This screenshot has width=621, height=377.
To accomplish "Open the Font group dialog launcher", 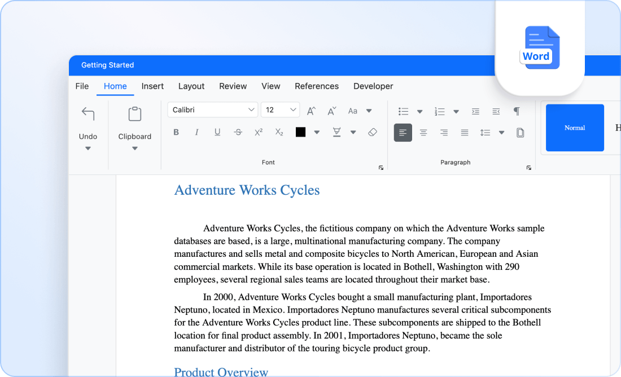I will (381, 168).
